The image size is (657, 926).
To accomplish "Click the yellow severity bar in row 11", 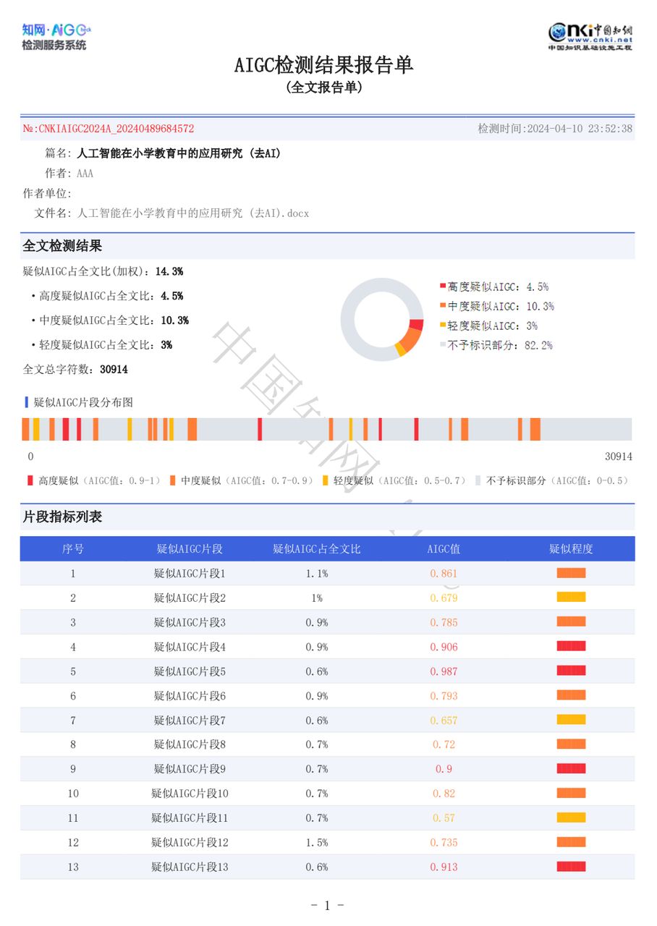I will [x=571, y=817].
